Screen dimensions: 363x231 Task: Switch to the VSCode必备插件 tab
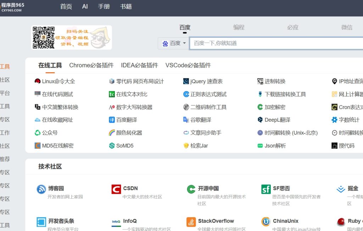click(188, 65)
